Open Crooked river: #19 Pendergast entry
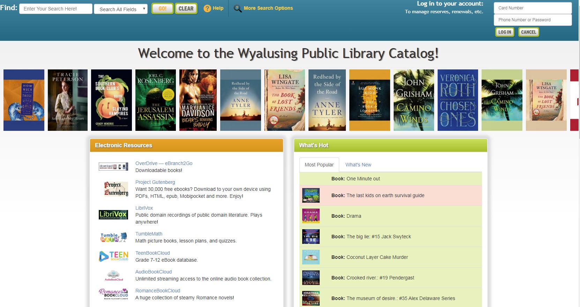This screenshot has height=307, width=580. tap(391, 278)
